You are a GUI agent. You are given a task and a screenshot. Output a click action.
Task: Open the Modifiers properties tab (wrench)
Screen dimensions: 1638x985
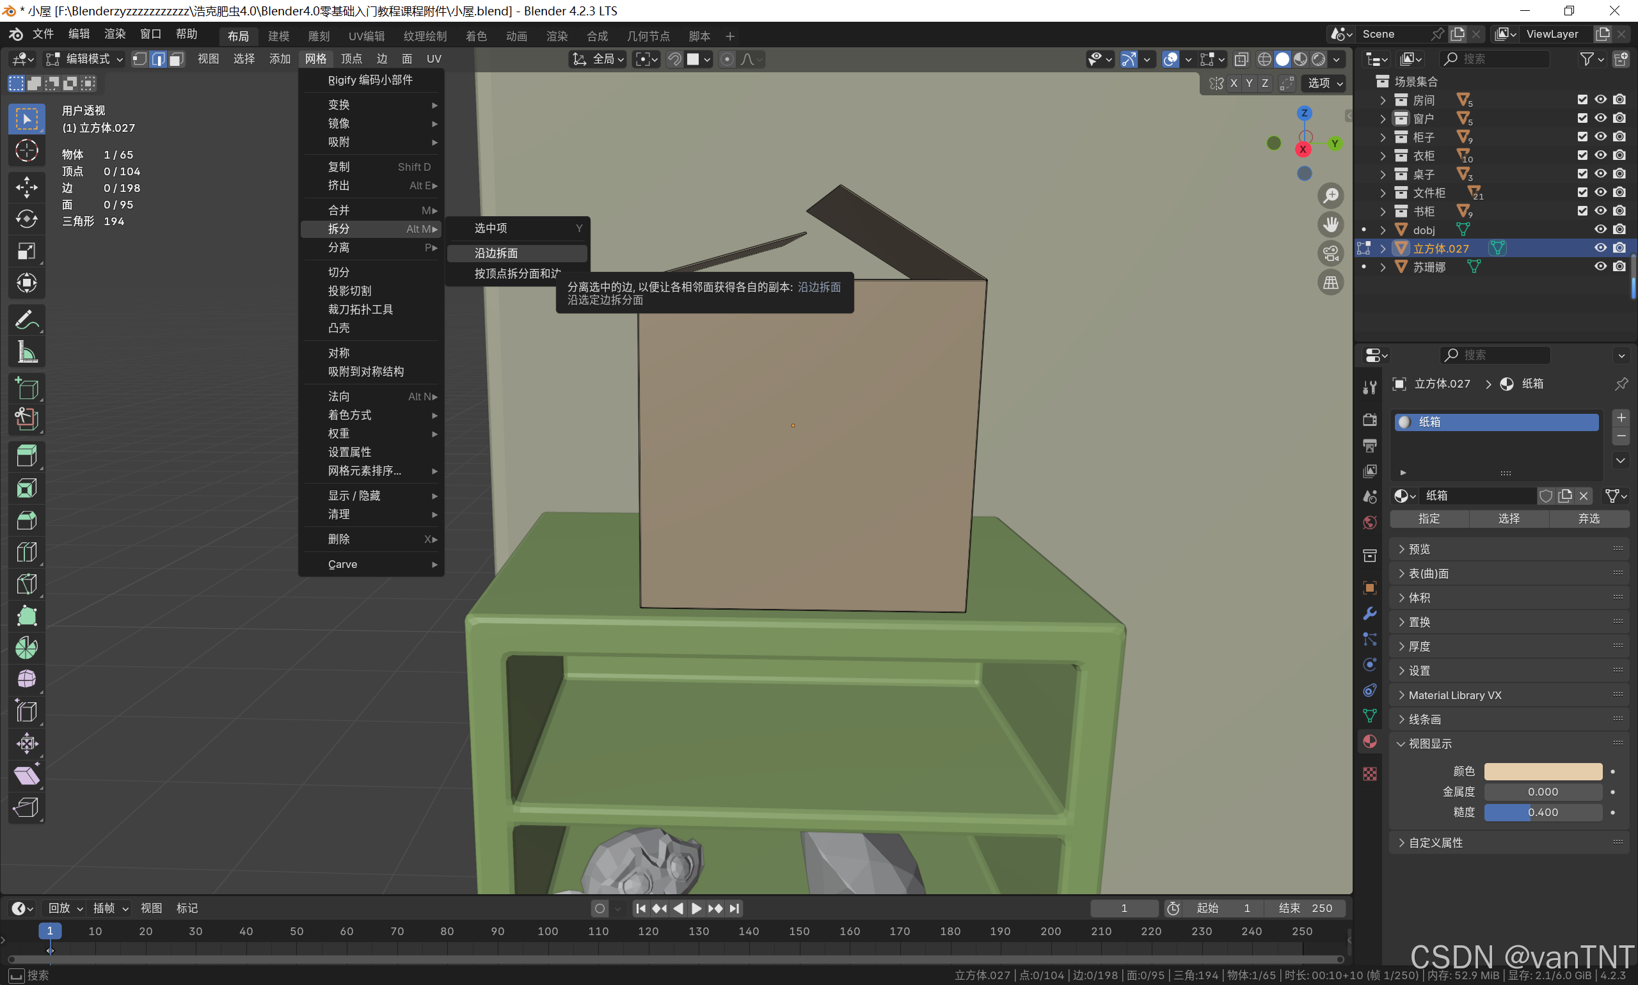pos(1370,613)
